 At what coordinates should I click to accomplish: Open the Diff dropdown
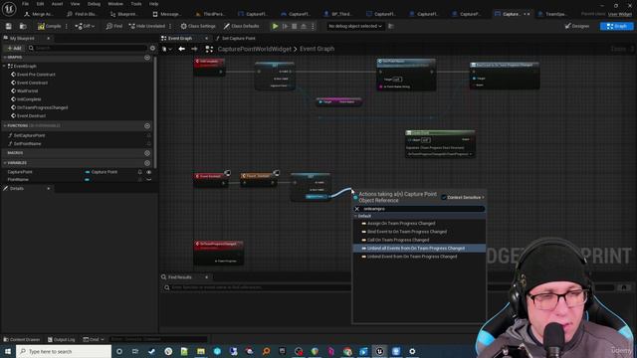click(x=85, y=26)
